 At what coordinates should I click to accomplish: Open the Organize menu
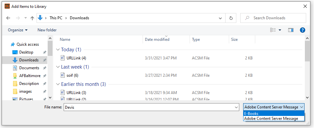pyautogui.click(x=18, y=30)
